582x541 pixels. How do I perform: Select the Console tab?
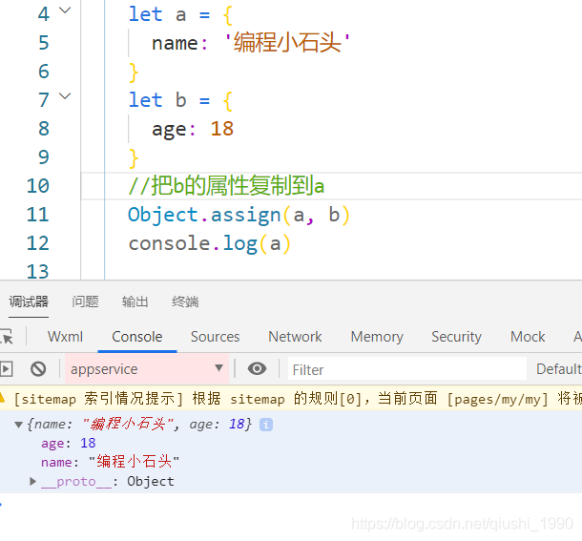point(137,337)
